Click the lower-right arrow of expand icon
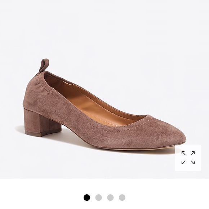 (x=193, y=162)
